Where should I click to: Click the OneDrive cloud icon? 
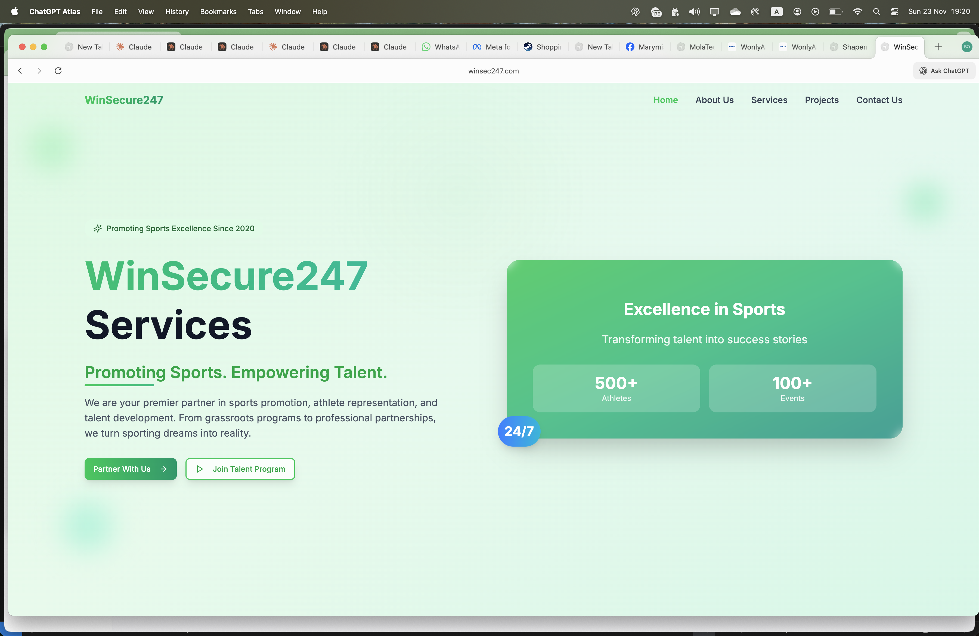735,11
